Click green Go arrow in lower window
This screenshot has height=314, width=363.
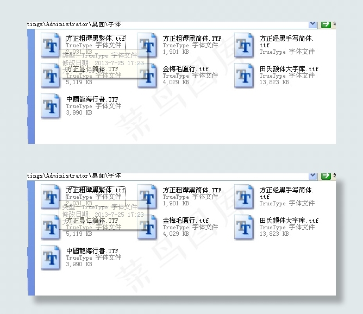[x=326, y=176]
